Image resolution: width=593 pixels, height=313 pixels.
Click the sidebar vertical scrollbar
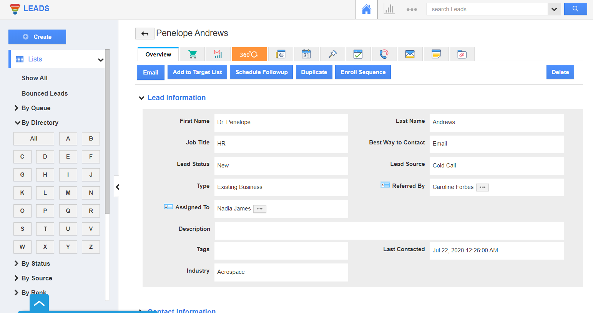(x=107, y=131)
